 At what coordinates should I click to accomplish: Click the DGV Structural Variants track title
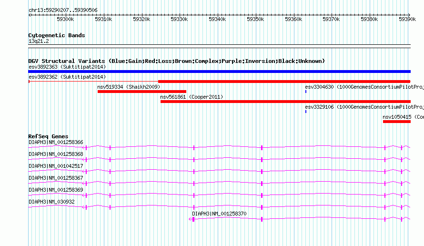[x=177, y=61]
